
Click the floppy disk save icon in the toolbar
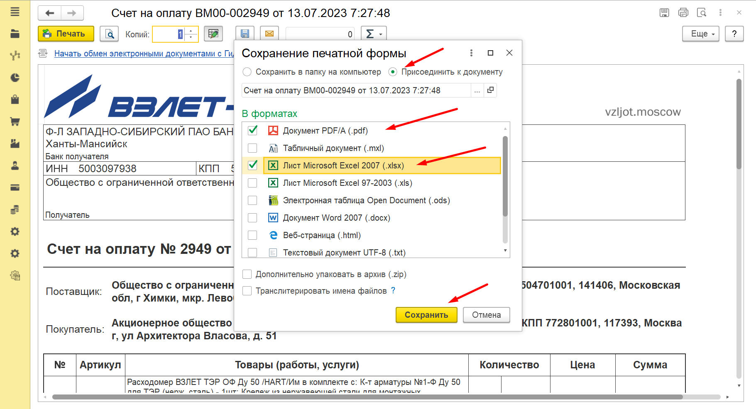click(x=245, y=34)
